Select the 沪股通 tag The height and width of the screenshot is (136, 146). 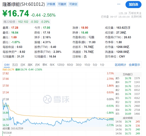point(51,4)
